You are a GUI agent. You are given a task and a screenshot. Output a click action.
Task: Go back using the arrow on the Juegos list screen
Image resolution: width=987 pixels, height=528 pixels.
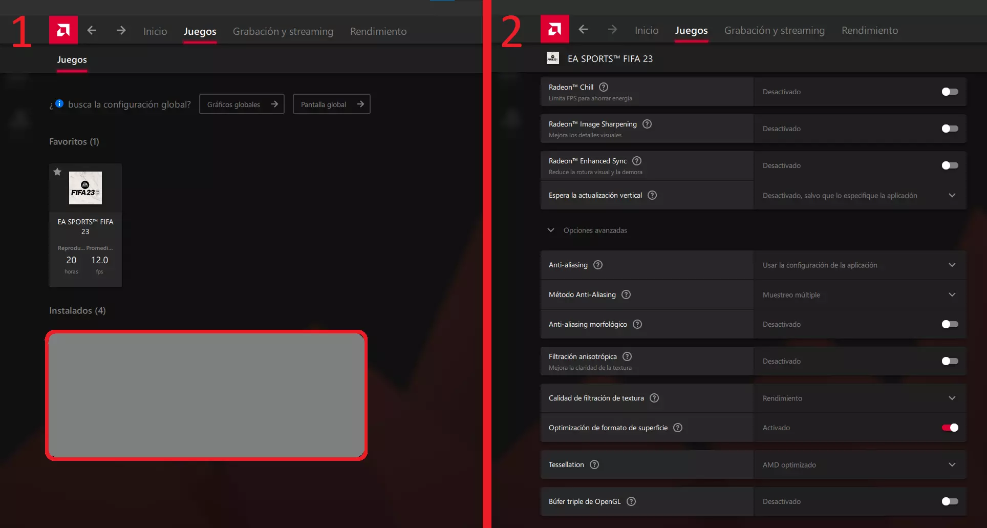[x=92, y=31]
